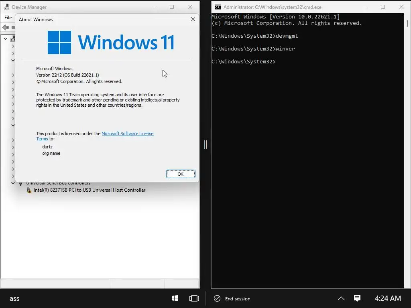Click OK in the About Windows dialog

(181, 174)
